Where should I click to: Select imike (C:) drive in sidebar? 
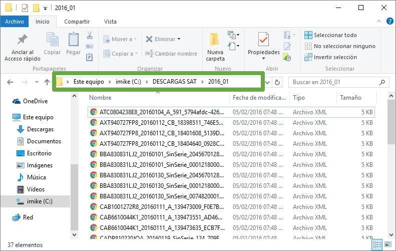point(35,201)
